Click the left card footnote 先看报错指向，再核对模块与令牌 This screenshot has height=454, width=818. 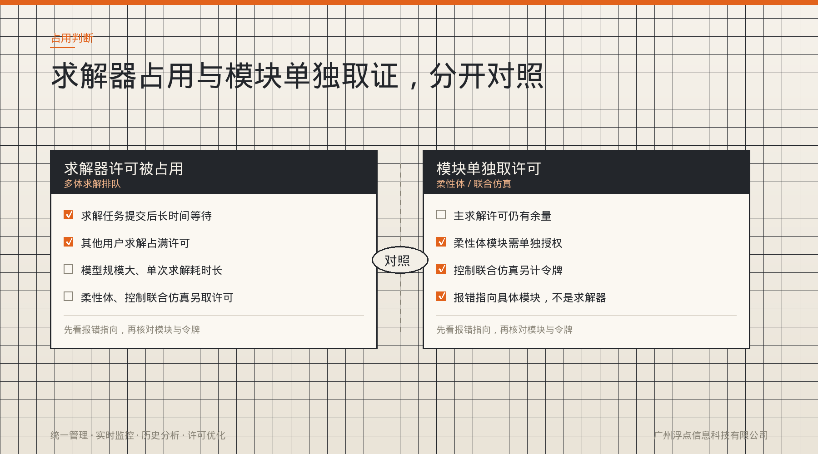tap(132, 330)
